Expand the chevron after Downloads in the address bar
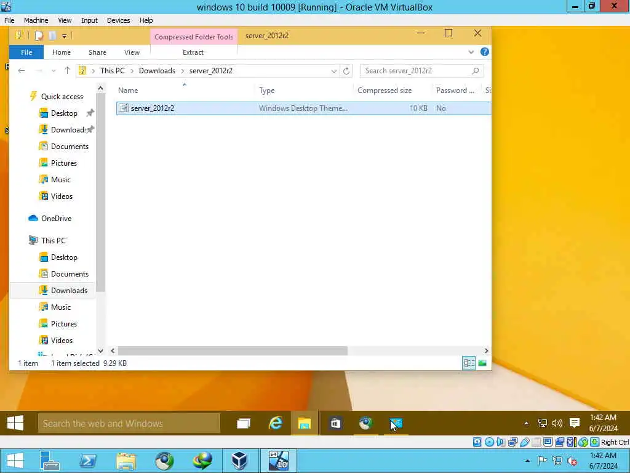630x473 pixels. [182, 71]
